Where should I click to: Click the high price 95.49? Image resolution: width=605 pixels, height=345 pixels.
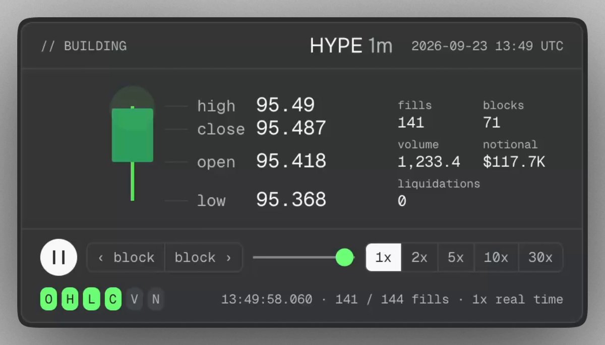point(285,105)
